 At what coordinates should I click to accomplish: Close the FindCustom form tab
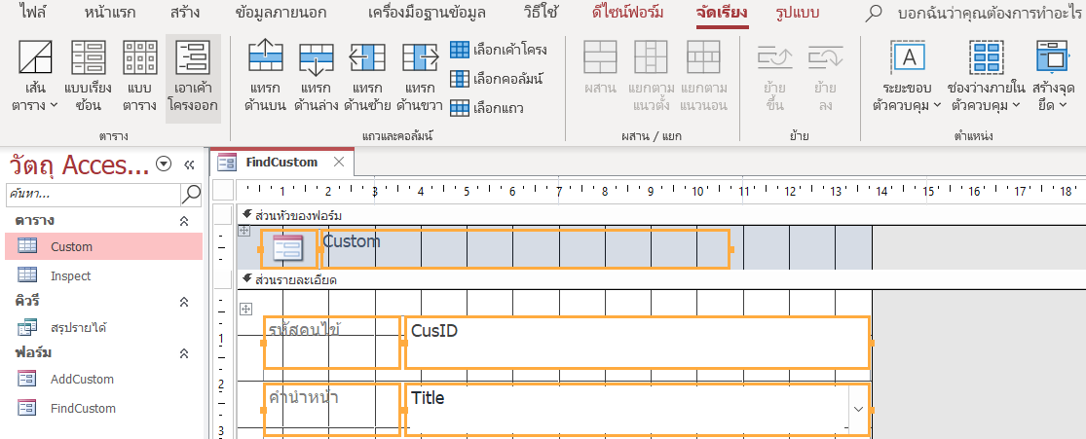point(338,162)
